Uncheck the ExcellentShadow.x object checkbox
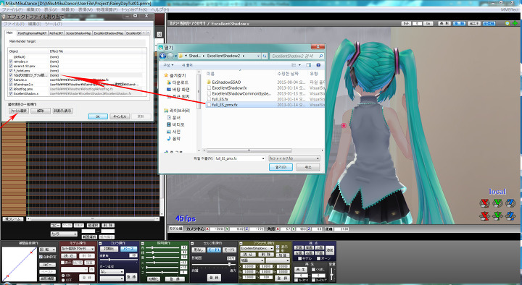Screen dimensions: 522x285 coord(11,93)
